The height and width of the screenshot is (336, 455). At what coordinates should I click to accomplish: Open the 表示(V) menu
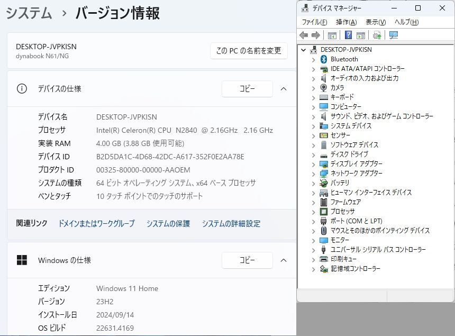click(x=376, y=22)
